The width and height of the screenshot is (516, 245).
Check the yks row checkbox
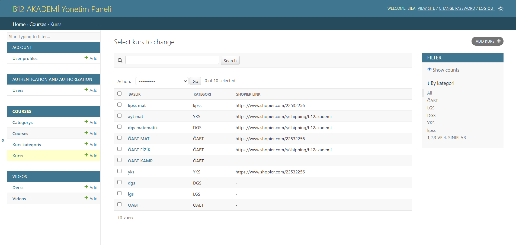(x=119, y=171)
